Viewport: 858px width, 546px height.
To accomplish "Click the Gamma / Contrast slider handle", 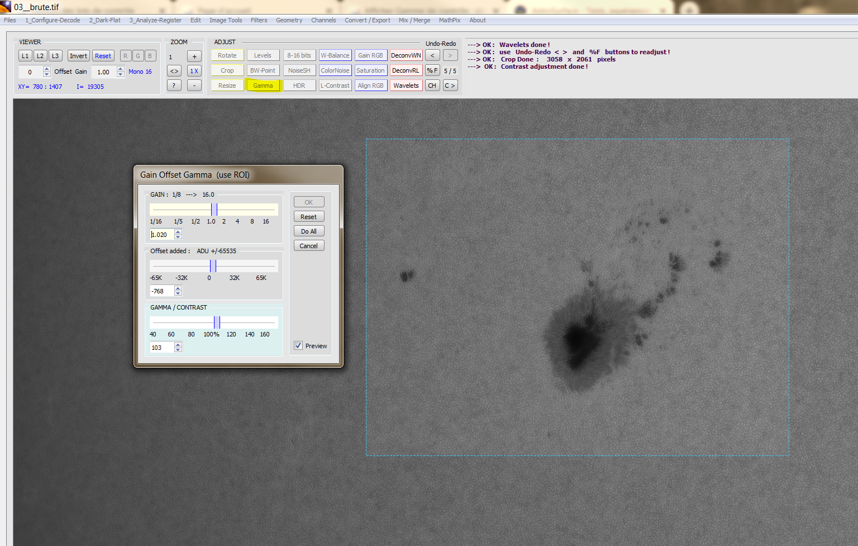I will tap(217, 322).
